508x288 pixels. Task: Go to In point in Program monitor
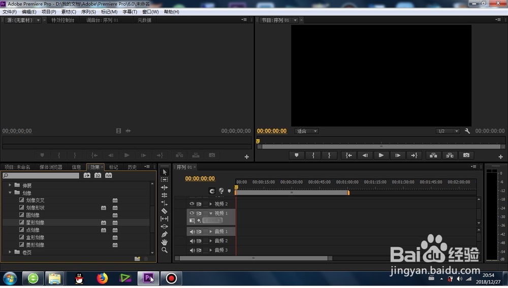[348, 155]
